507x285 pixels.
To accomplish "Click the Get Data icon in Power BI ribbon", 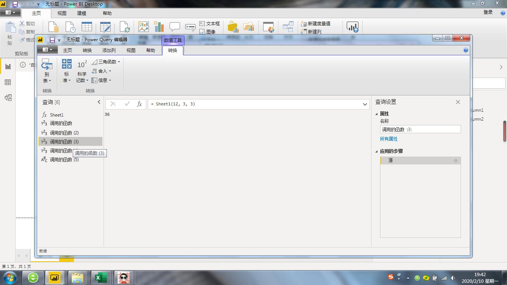I will [x=54, y=27].
